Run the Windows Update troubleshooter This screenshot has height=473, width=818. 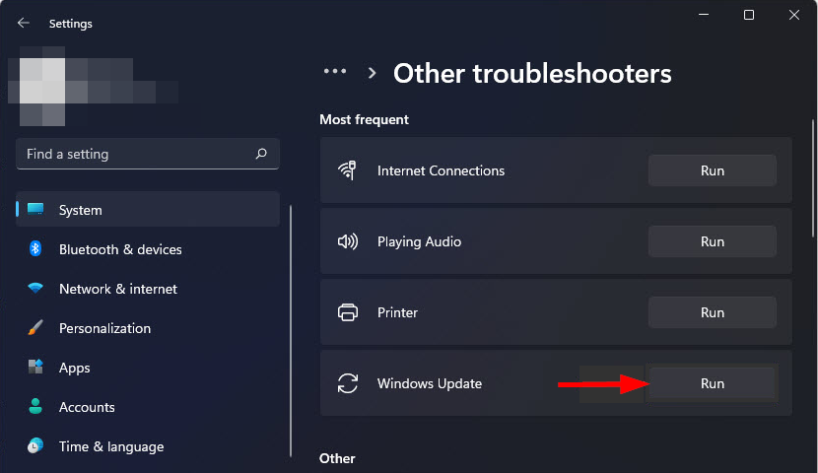click(712, 383)
